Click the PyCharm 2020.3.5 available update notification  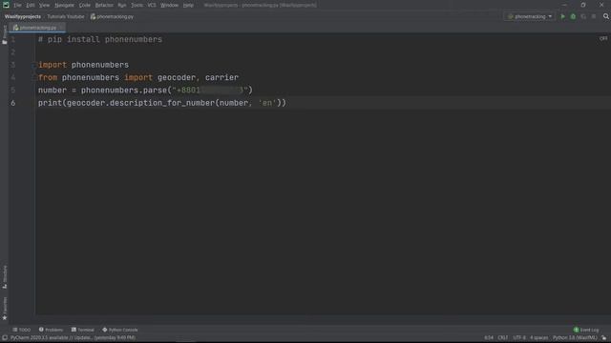pyautogui.click(x=73, y=337)
